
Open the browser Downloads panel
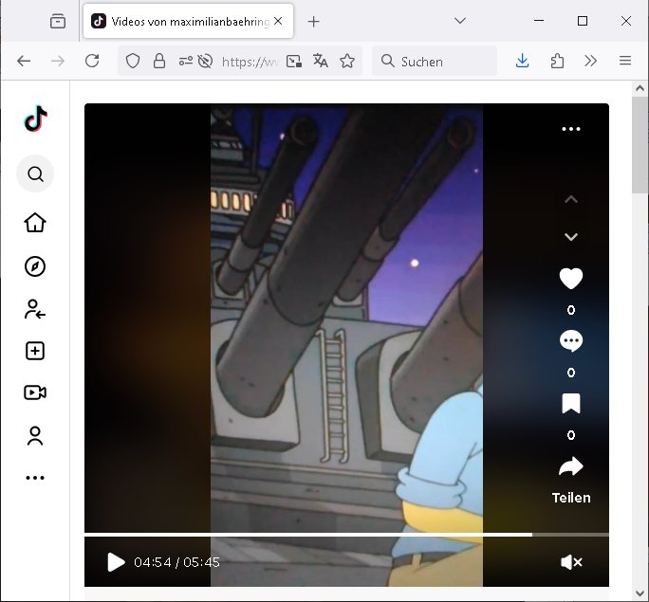(x=523, y=61)
